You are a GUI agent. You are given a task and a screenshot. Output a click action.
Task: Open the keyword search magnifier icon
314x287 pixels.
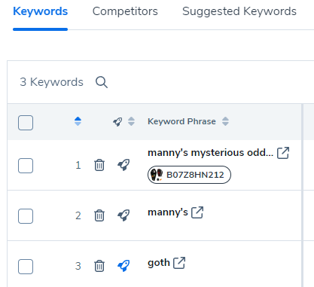[x=102, y=82]
